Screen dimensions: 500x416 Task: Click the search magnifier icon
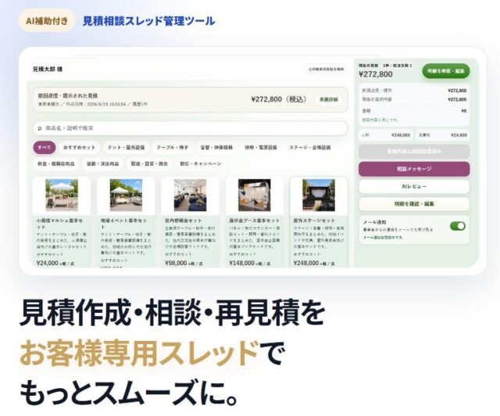coord(40,128)
